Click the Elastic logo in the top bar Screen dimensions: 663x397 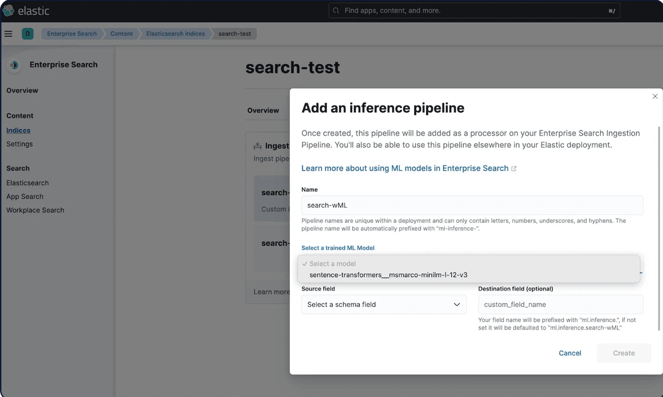(x=26, y=10)
